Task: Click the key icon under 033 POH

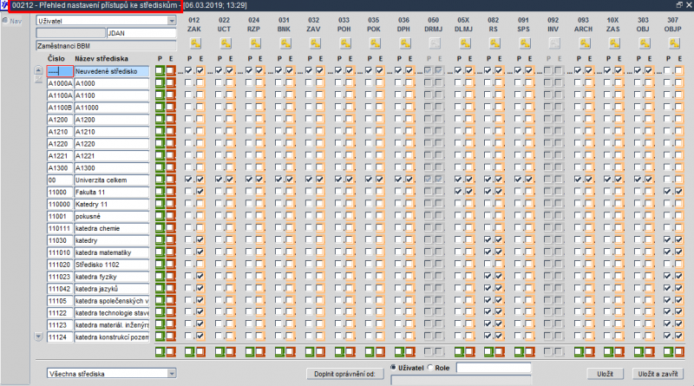Action: pyautogui.click(x=344, y=43)
